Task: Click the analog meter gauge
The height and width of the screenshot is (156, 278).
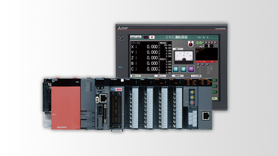Action: 184,57
